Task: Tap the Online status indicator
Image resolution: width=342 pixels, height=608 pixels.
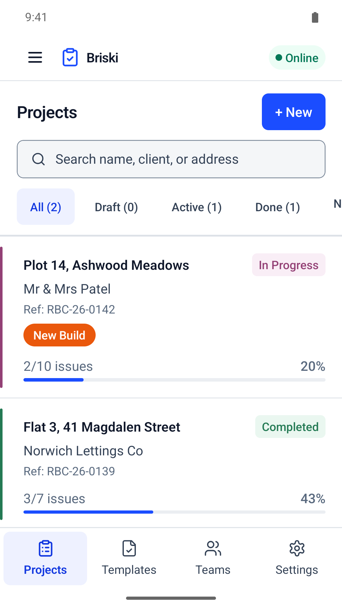Action: click(297, 58)
